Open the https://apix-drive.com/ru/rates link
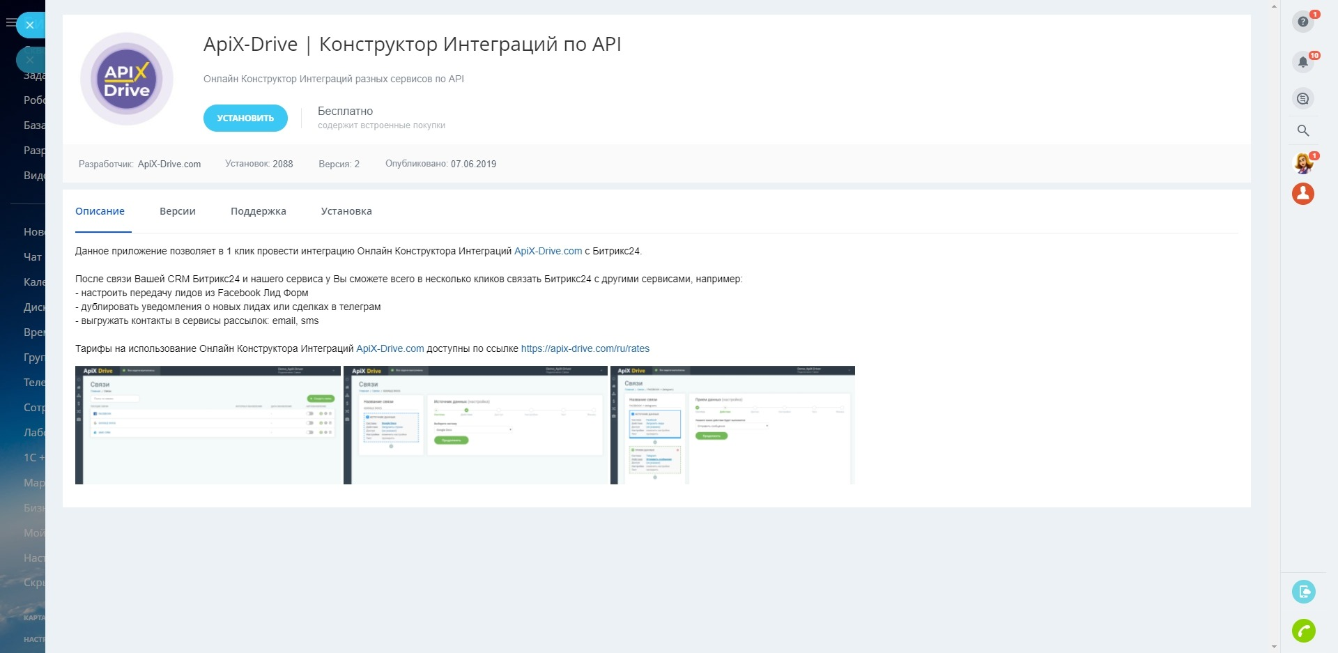This screenshot has height=653, width=1338. (585, 348)
